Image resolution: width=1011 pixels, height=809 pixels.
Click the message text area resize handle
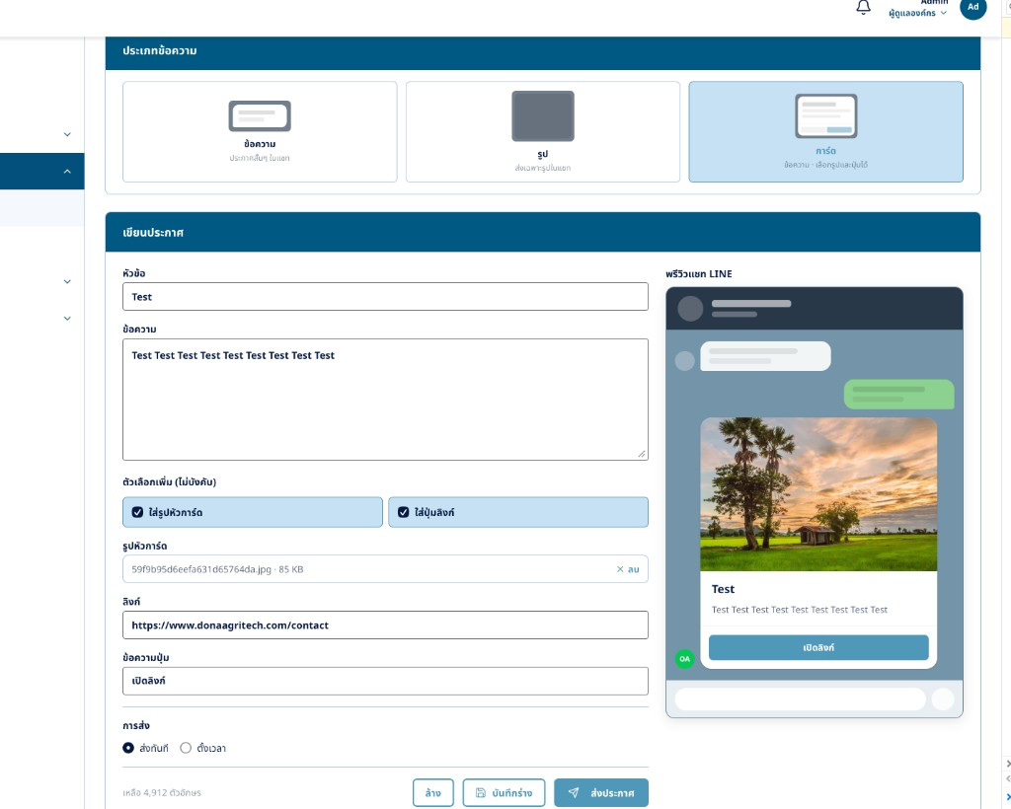pyautogui.click(x=642, y=454)
